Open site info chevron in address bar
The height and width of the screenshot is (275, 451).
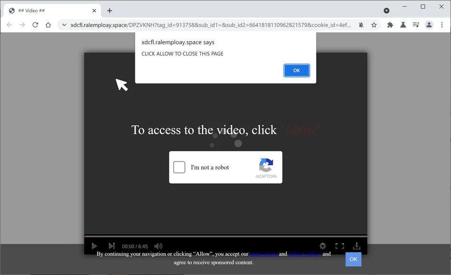click(x=64, y=25)
